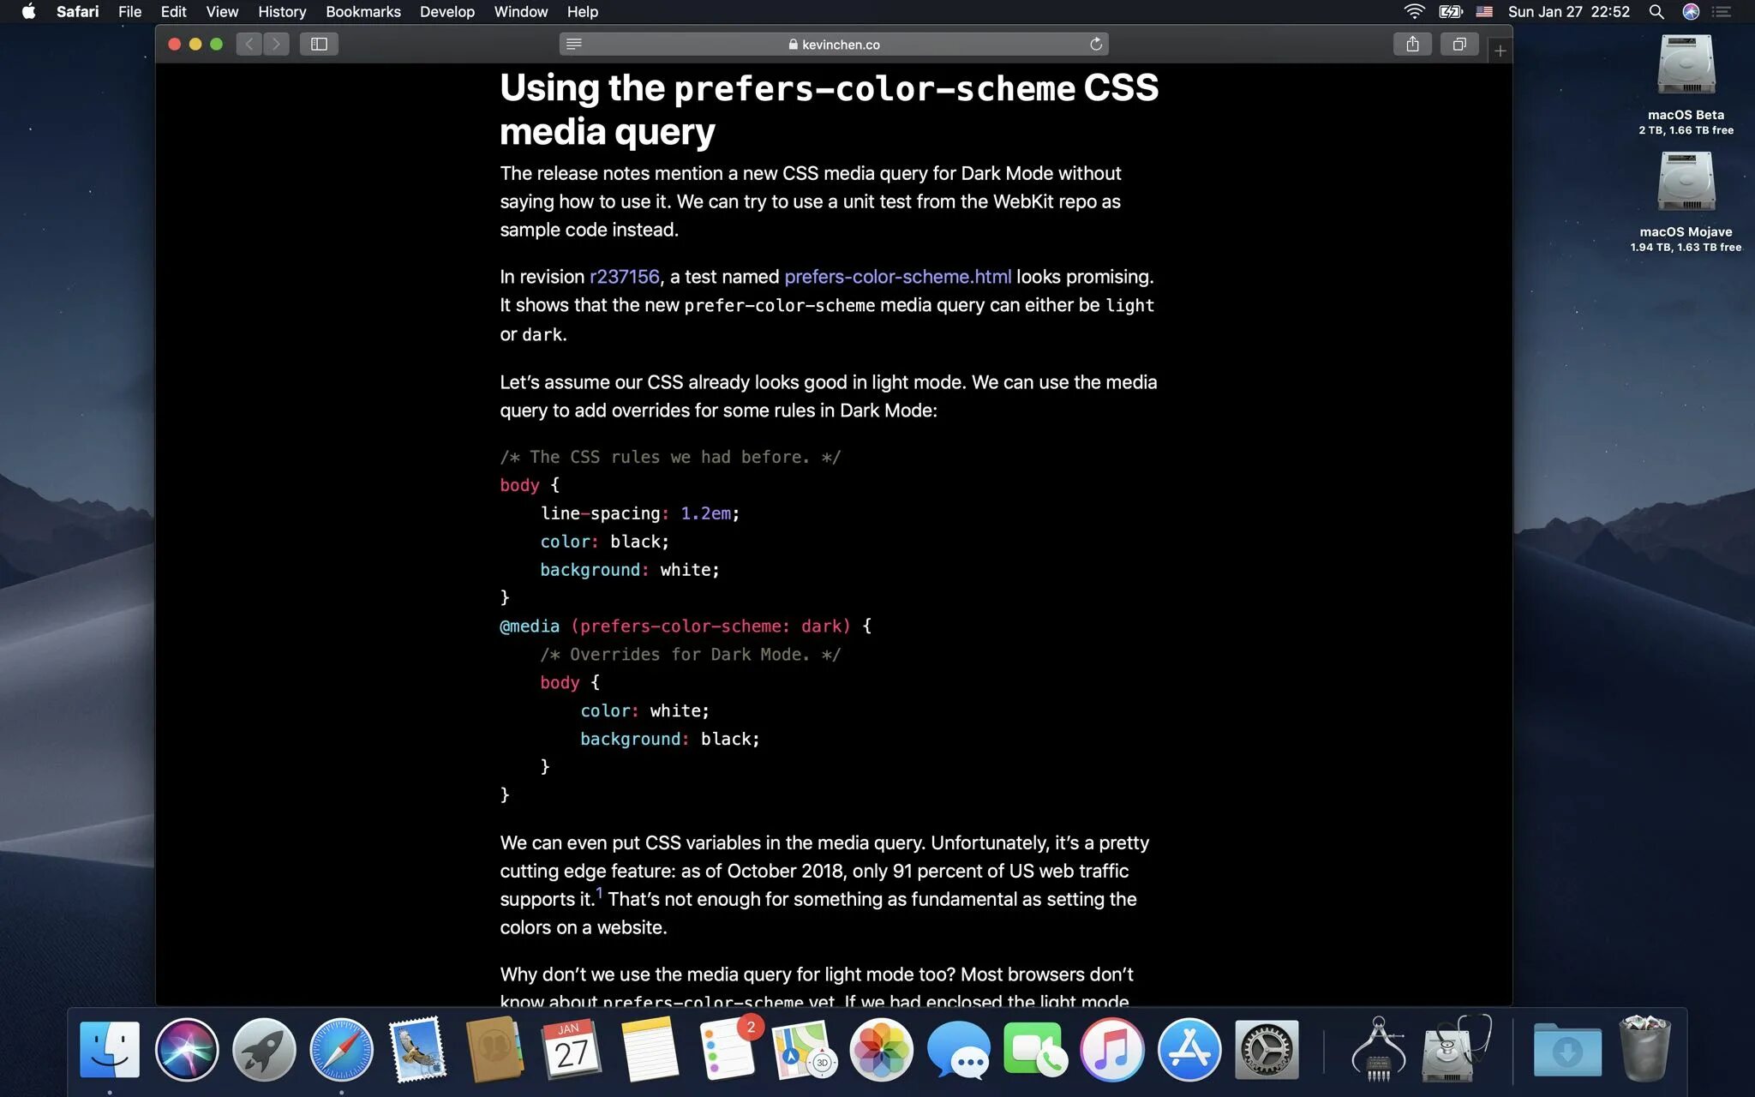Open the View menu
1755x1097 pixels.
click(x=222, y=11)
